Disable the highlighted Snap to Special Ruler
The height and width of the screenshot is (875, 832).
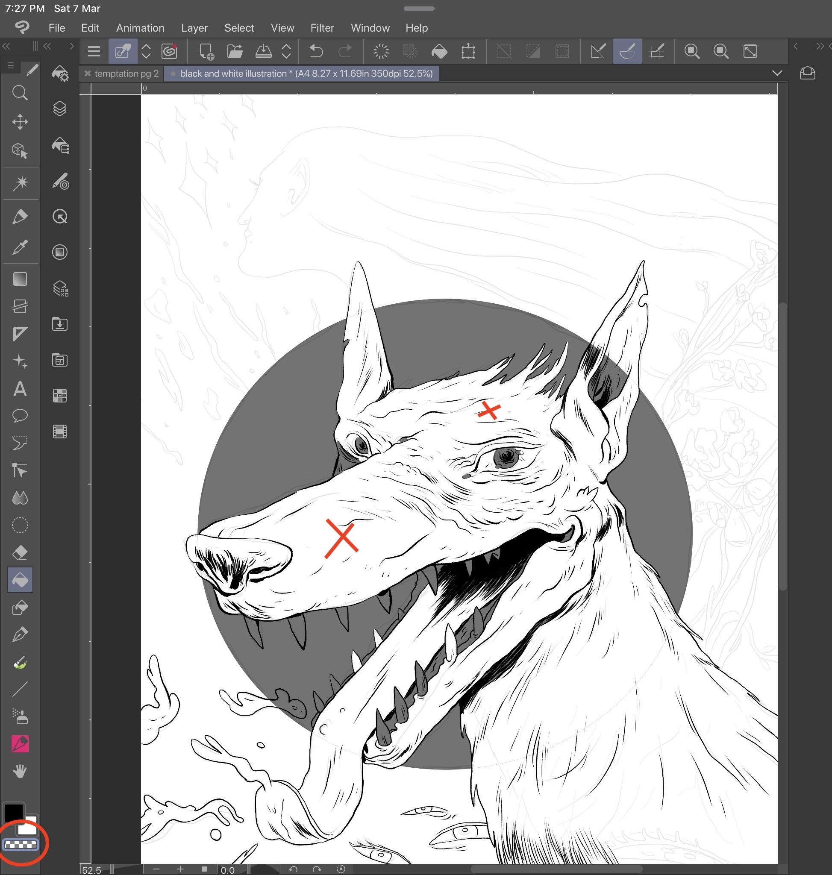(x=627, y=51)
